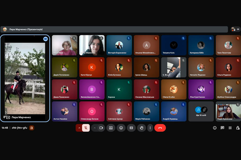
Task: Open participants list showing 38
Action: pyautogui.click(x=235, y=29)
